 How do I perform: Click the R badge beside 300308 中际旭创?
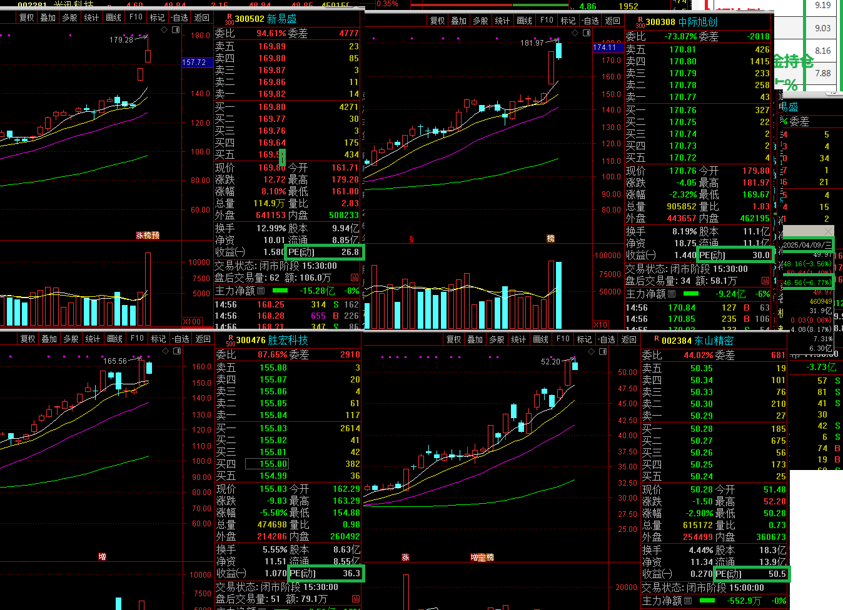click(x=640, y=22)
